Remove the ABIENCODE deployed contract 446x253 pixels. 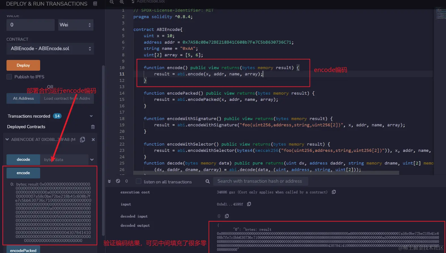coord(93,139)
